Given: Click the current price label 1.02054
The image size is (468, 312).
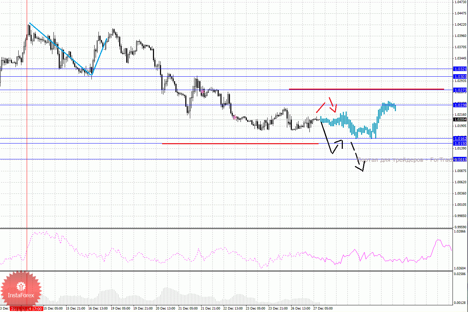Looking at the screenshot, I should [460, 120].
